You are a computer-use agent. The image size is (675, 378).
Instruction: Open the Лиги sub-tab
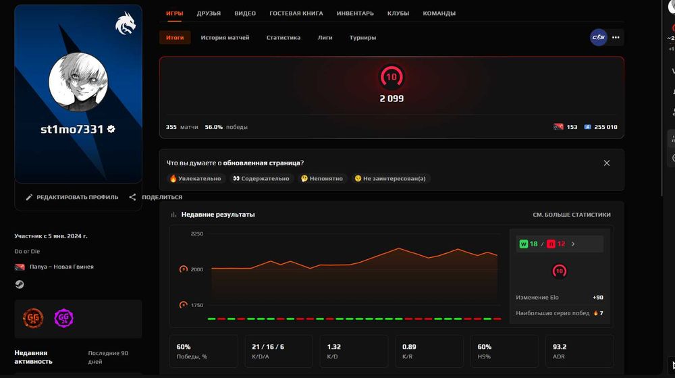click(325, 37)
